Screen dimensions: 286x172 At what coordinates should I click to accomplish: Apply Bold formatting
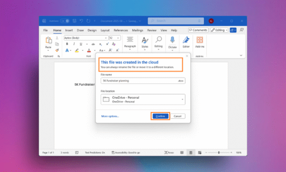tap(67, 44)
